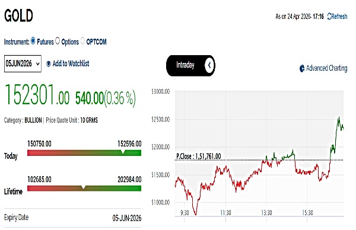Click the Today price range bar
The height and width of the screenshot is (230, 356).
84,153
